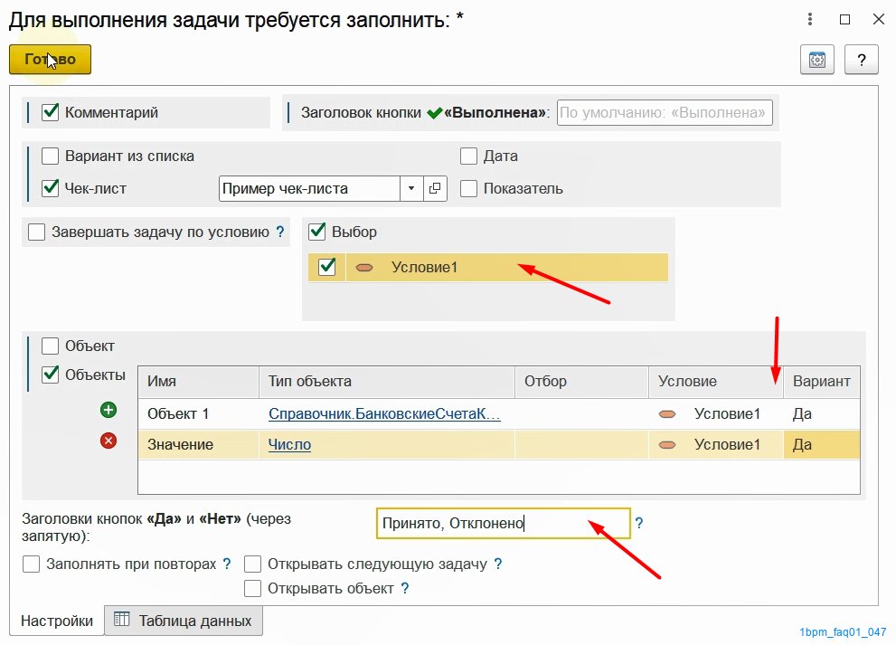This screenshot has width=896, height=645.
Task: Click the Число type link
Action: click(x=289, y=444)
